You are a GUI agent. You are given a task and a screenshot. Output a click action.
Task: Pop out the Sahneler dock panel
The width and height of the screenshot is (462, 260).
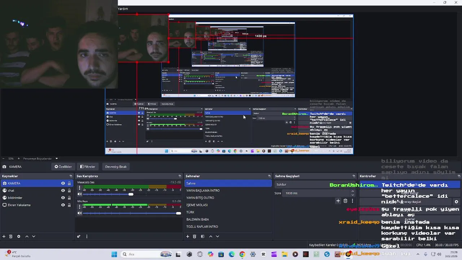[269, 176]
